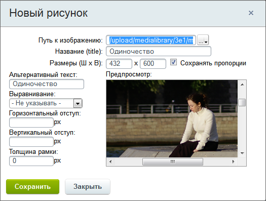Image resolution: width=266 pixels, height=201 pixels.
Task: Click the preview vertical scrollbar thumb
Action: (242, 103)
